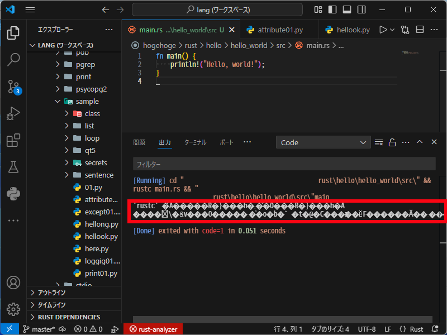
Task: Toggle the output scroll lock
Action: point(392,142)
